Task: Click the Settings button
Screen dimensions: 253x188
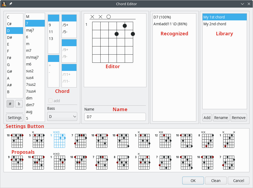Action: [x=15, y=118]
